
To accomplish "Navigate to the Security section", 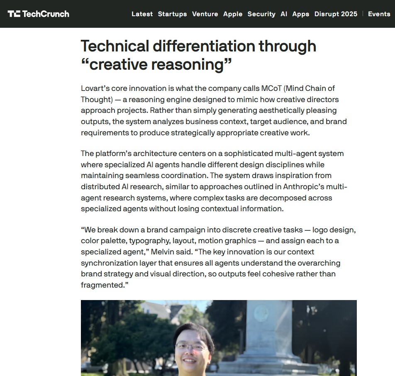I will [x=261, y=14].
